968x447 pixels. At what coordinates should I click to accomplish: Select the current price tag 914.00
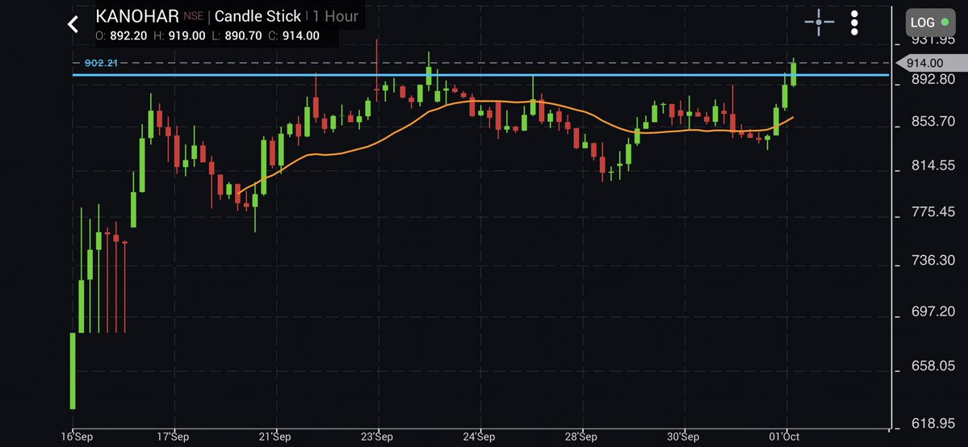tap(930, 63)
